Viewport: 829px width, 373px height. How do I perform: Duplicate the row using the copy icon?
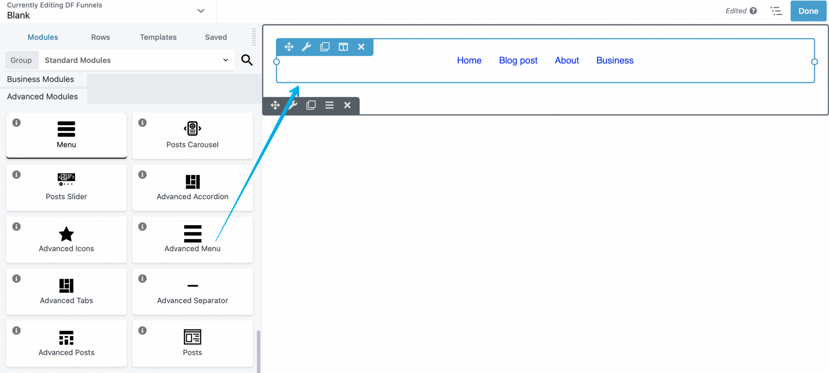(325, 47)
